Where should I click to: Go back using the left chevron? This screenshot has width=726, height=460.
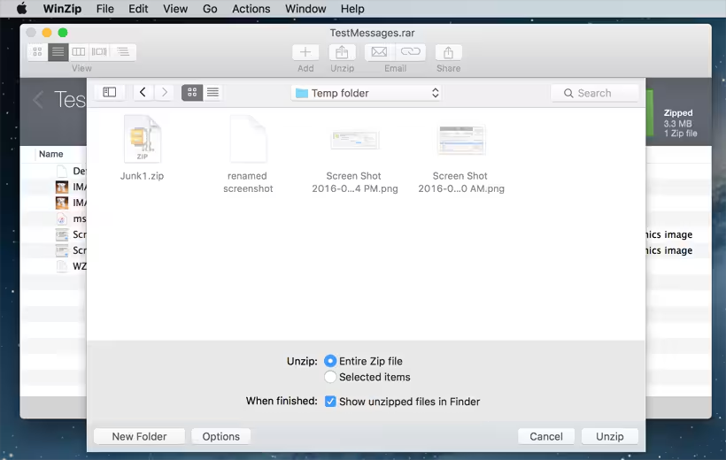[143, 92]
